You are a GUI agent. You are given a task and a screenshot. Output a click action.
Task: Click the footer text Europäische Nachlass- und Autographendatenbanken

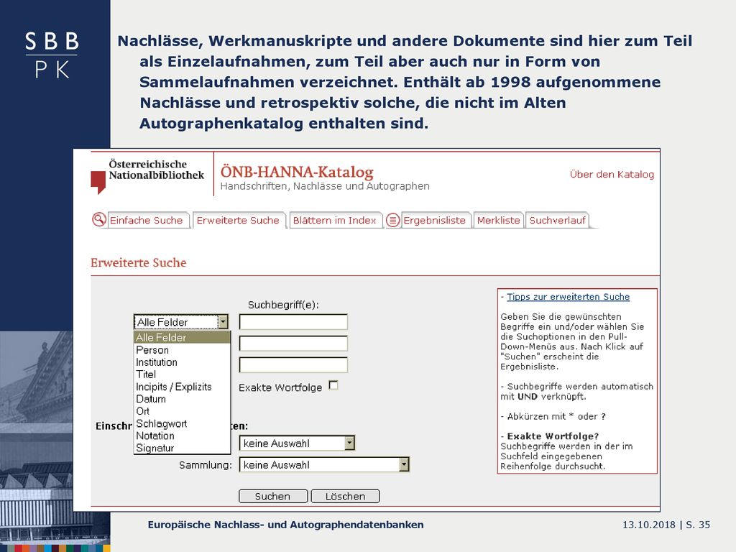tap(286, 525)
